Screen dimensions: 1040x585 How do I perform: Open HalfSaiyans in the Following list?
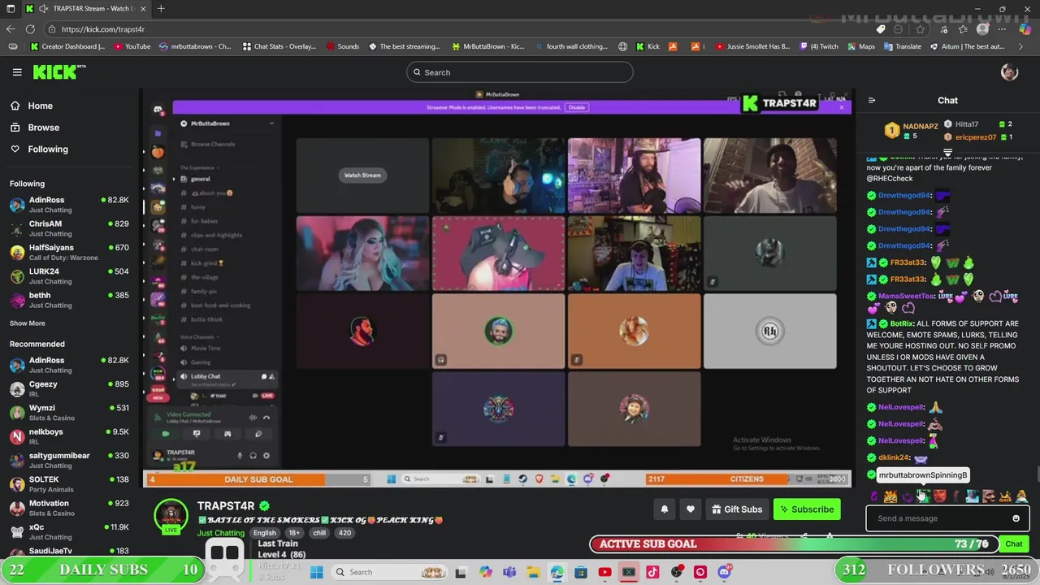(69, 252)
